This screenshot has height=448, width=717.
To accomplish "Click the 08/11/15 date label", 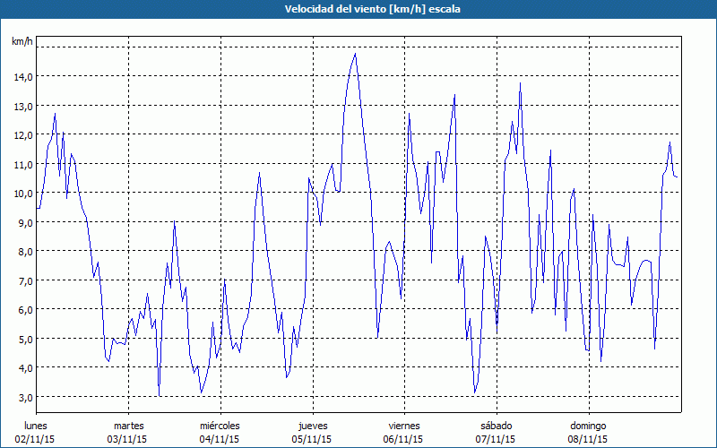I will (x=588, y=439).
